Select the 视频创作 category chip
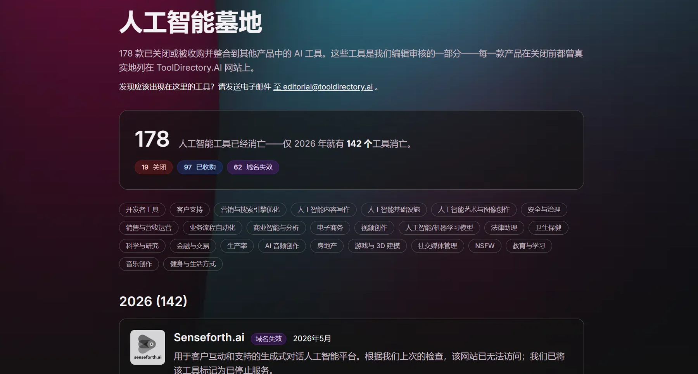698x374 pixels. tap(374, 228)
